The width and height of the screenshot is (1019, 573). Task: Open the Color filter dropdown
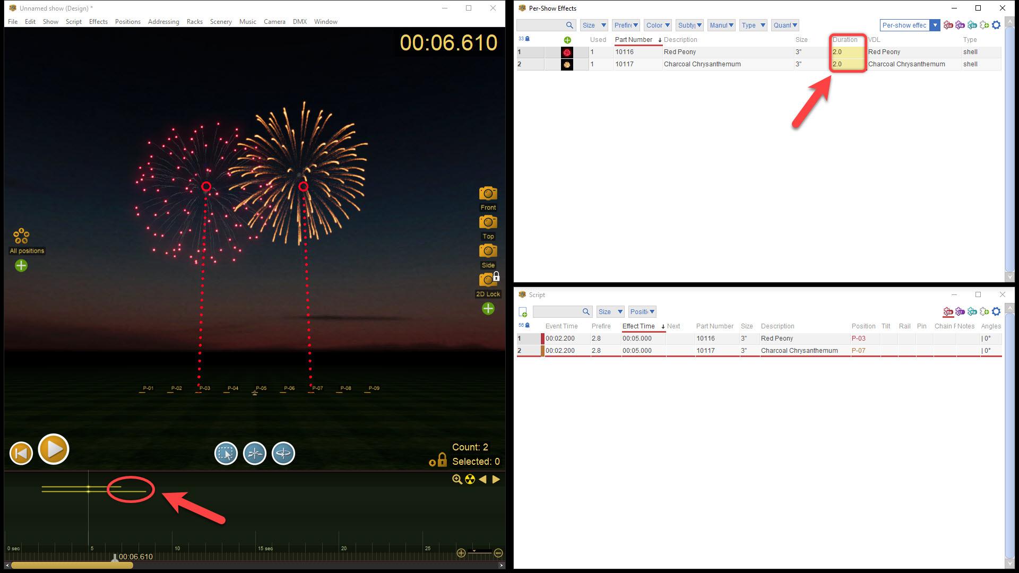[x=658, y=25]
